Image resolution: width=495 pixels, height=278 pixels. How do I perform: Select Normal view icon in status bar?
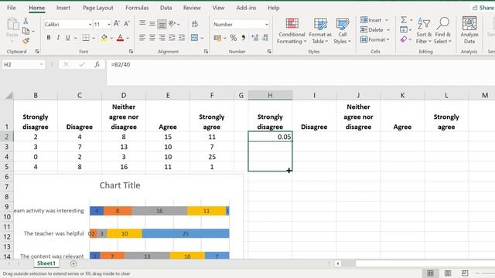(430, 273)
